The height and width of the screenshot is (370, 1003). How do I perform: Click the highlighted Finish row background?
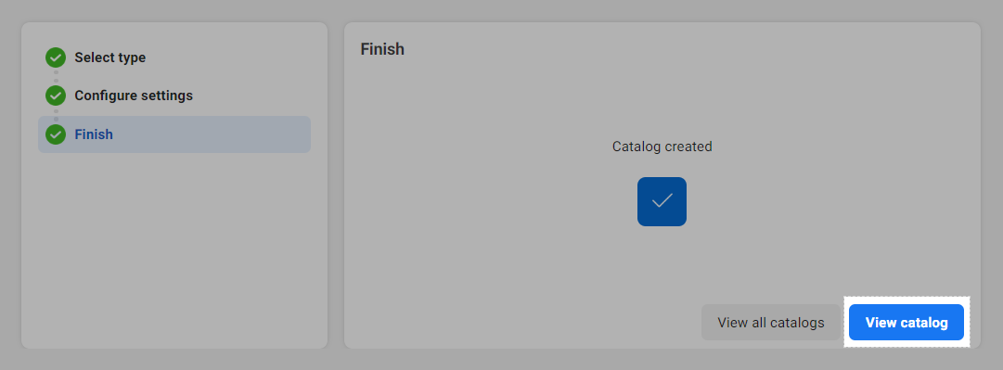(x=174, y=134)
